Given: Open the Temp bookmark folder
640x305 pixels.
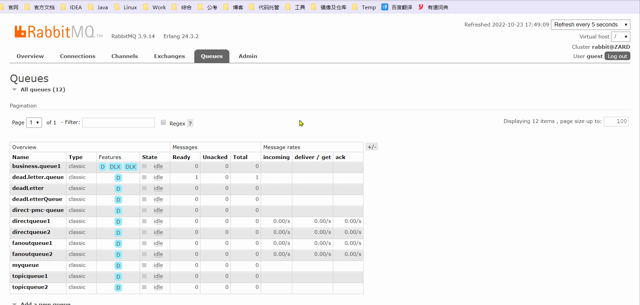Looking at the screenshot, I should tap(364, 7).
